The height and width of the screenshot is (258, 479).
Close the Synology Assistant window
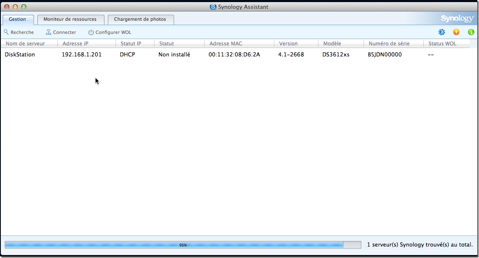[7, 7]
